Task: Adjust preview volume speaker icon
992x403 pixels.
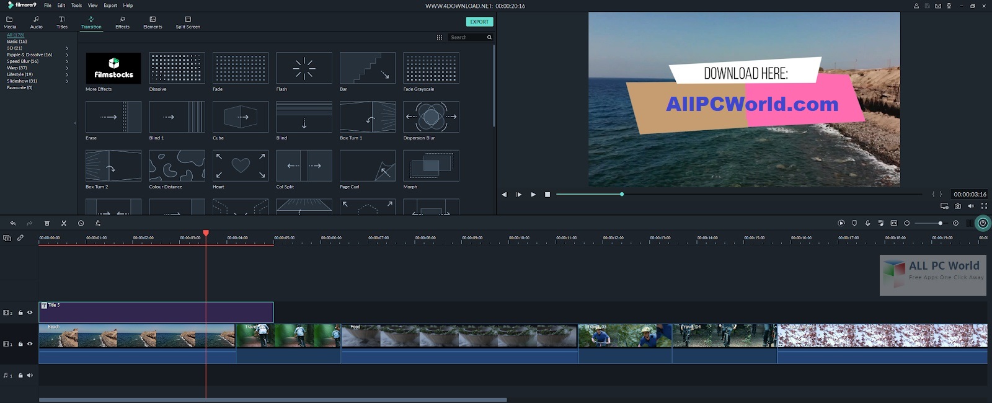Action: (971, 206)
